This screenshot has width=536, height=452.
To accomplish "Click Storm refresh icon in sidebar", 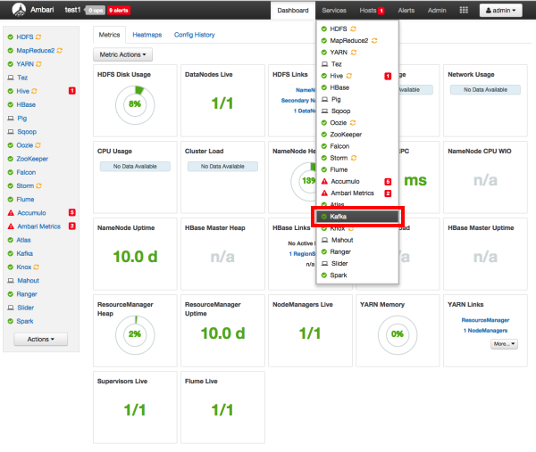I will point(38,186).
